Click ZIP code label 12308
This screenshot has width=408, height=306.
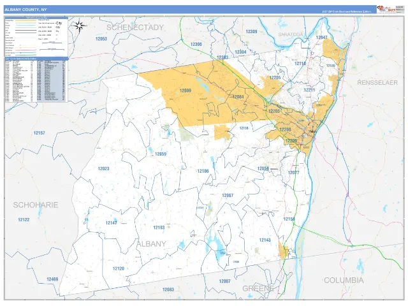tap(196, 44)
